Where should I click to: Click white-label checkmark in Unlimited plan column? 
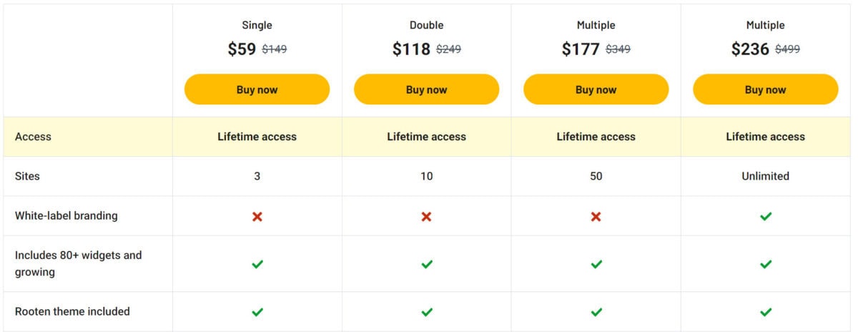766,216
